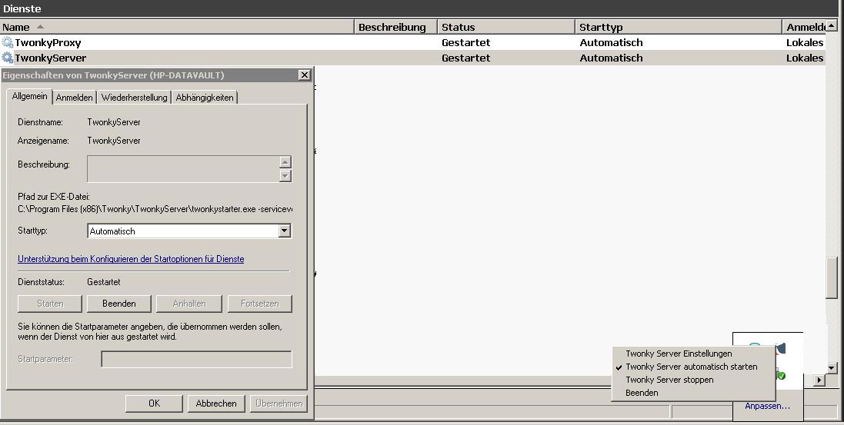Choose Twonky Server Einstellungen in context menu
Image resolution: width=844 pixels, height=425 pixels.
[679, 354]
